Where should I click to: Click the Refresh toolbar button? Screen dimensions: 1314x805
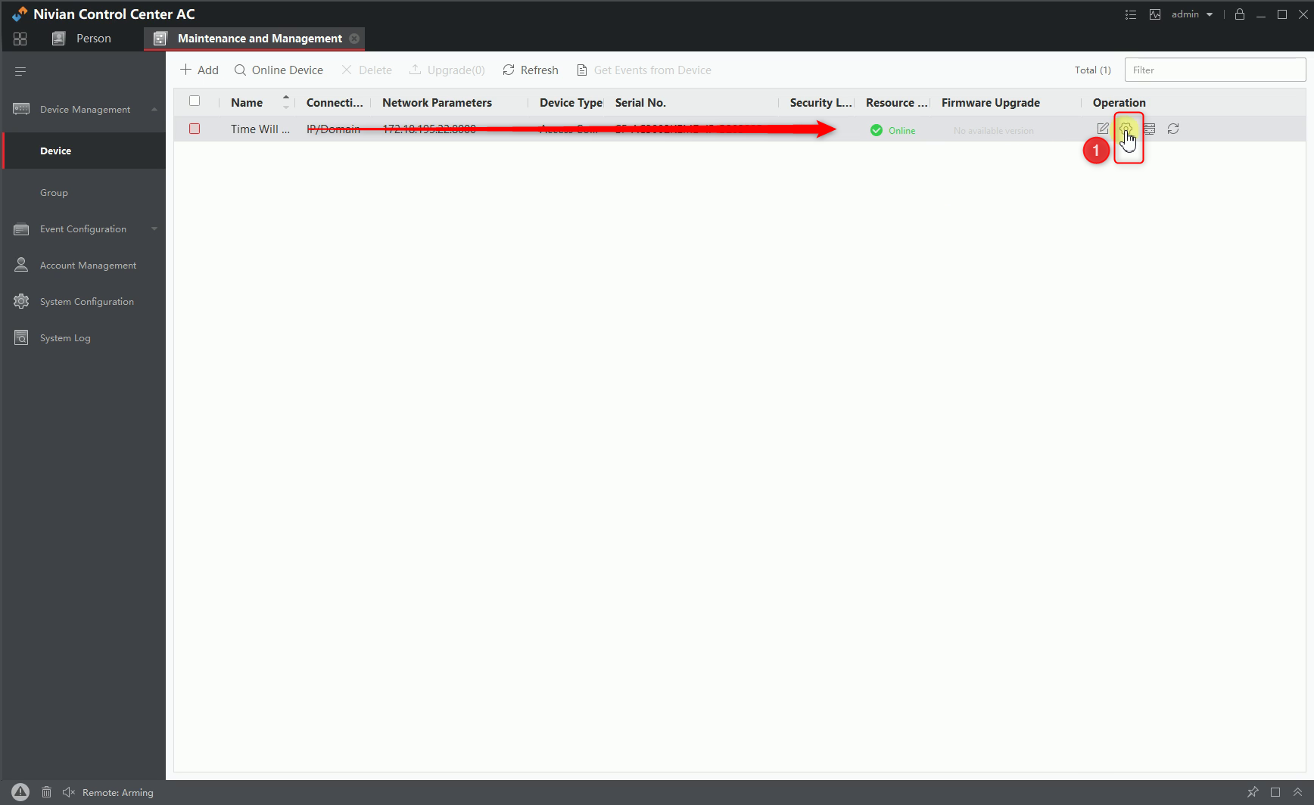(531, 70)
